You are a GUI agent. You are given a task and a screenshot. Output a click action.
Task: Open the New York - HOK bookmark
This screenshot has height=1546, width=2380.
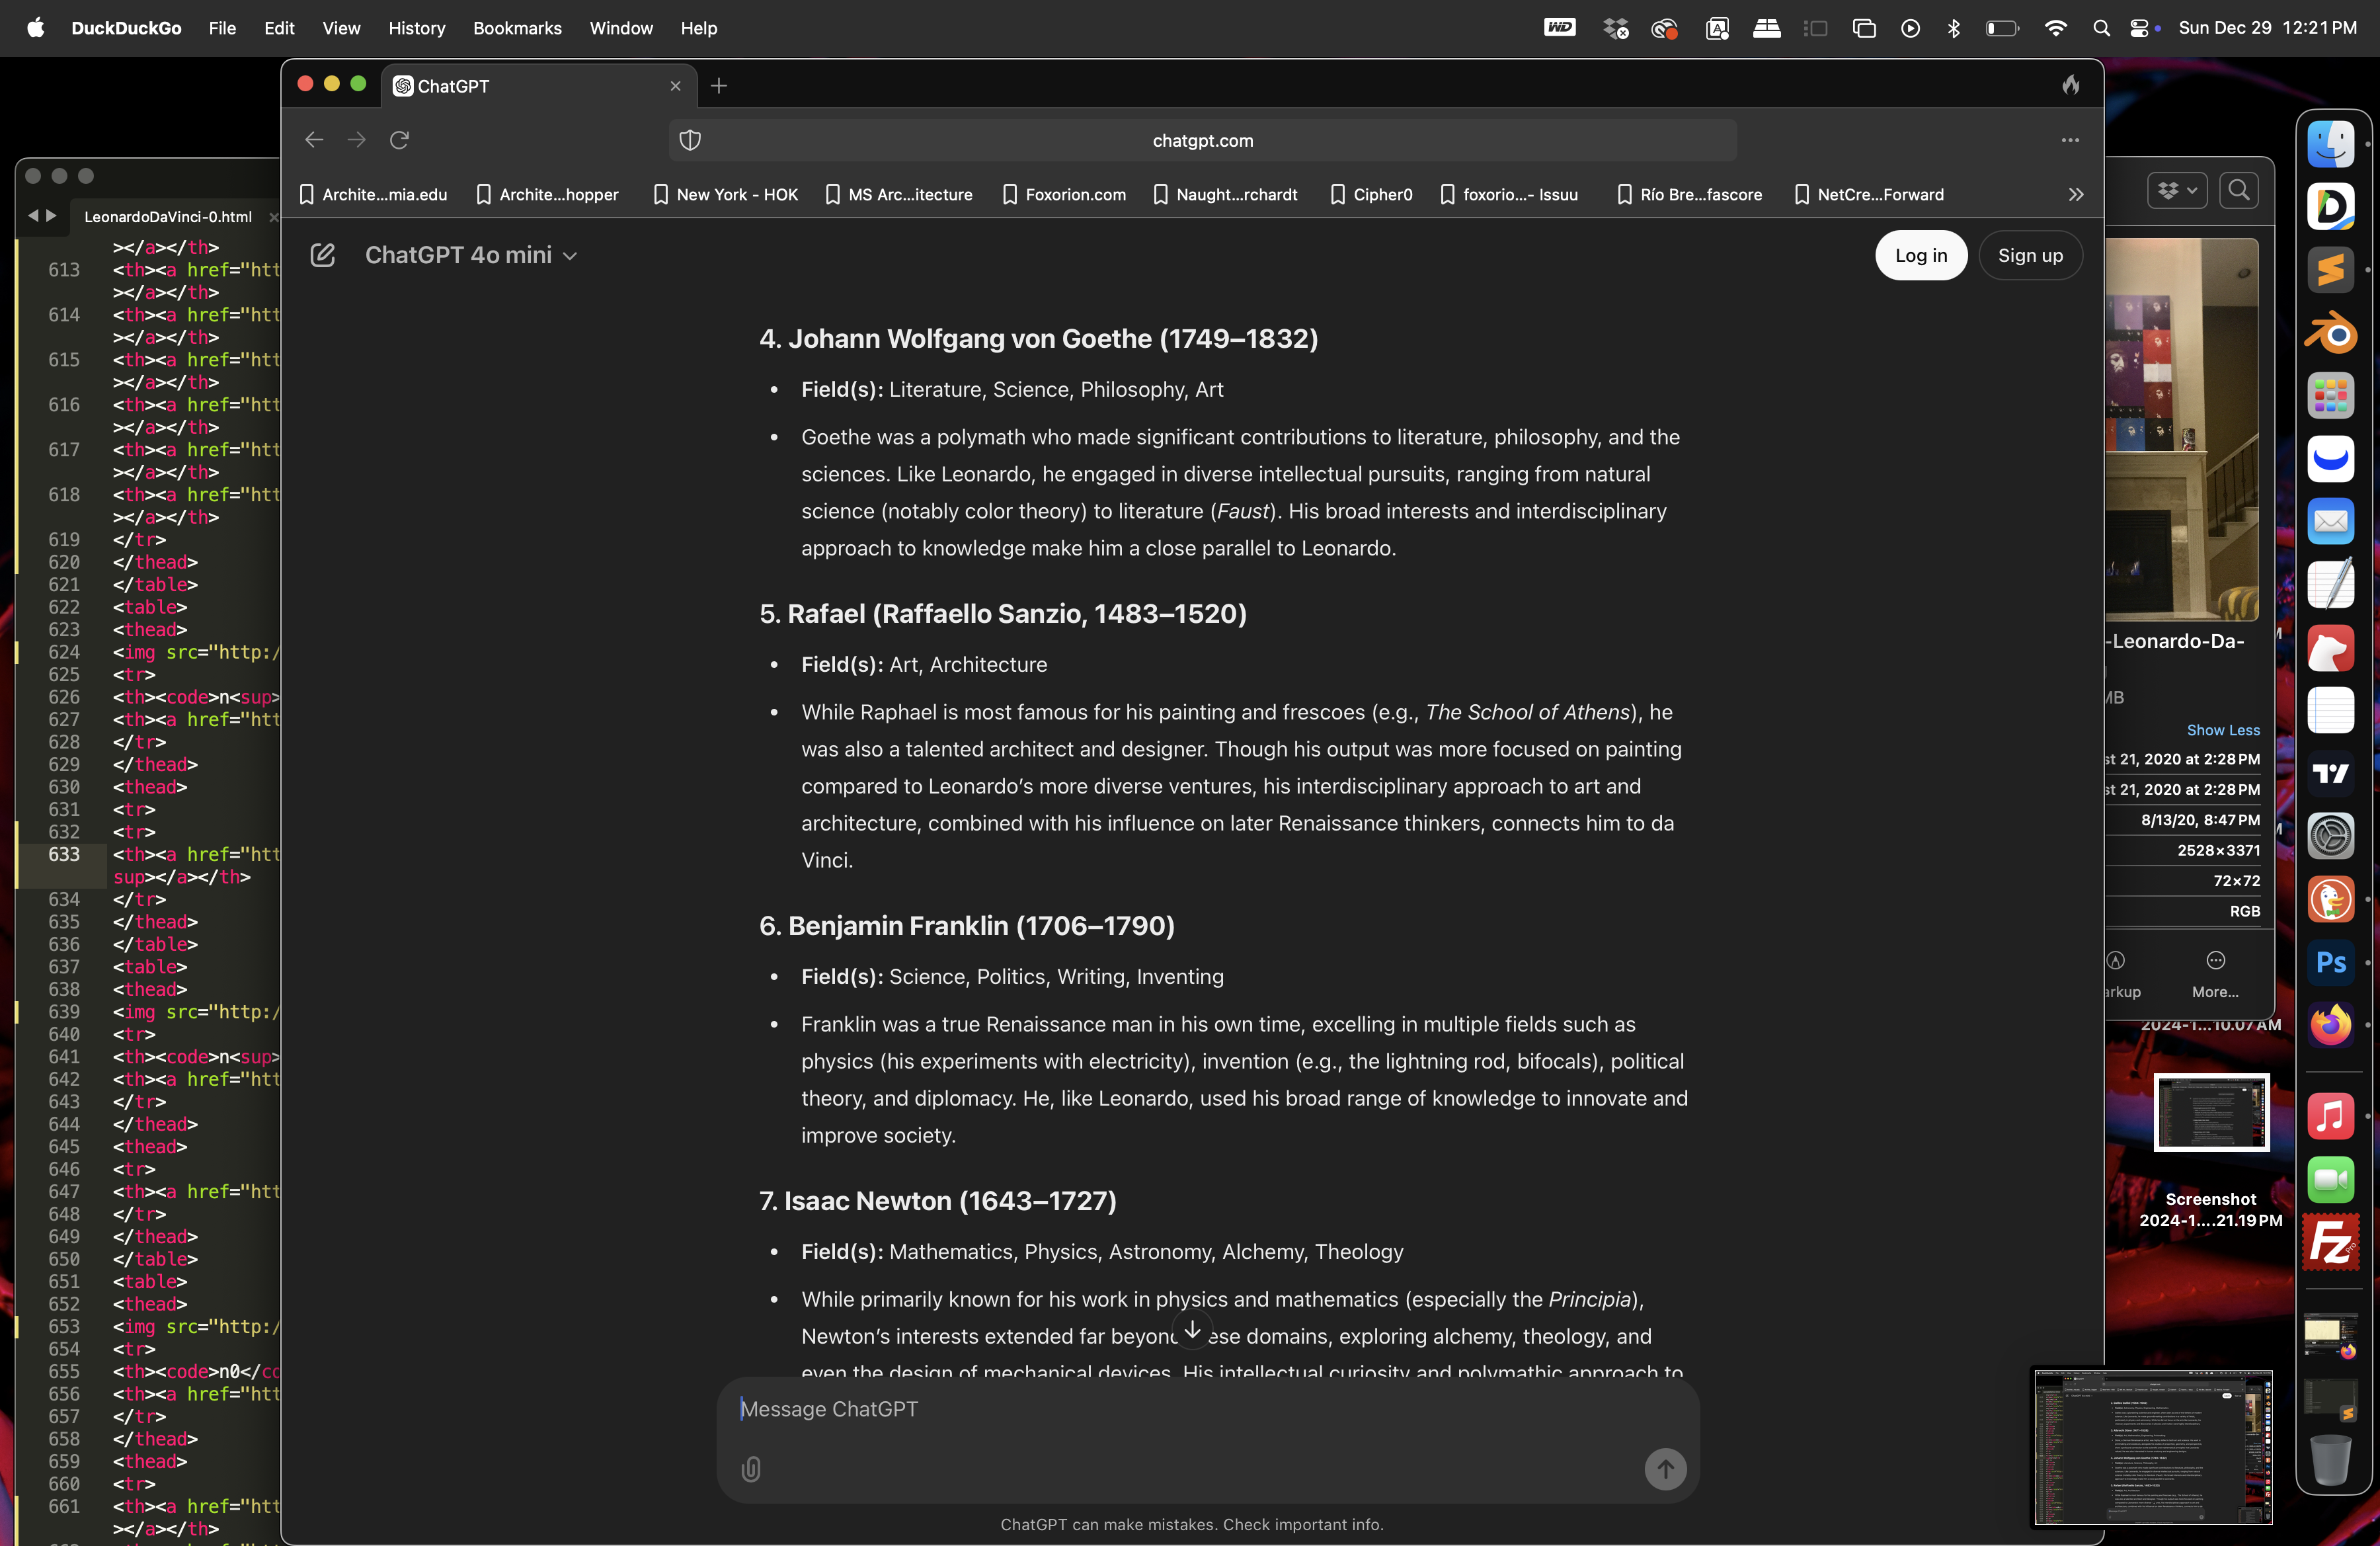pyautogui.click(x=726, y=195)
